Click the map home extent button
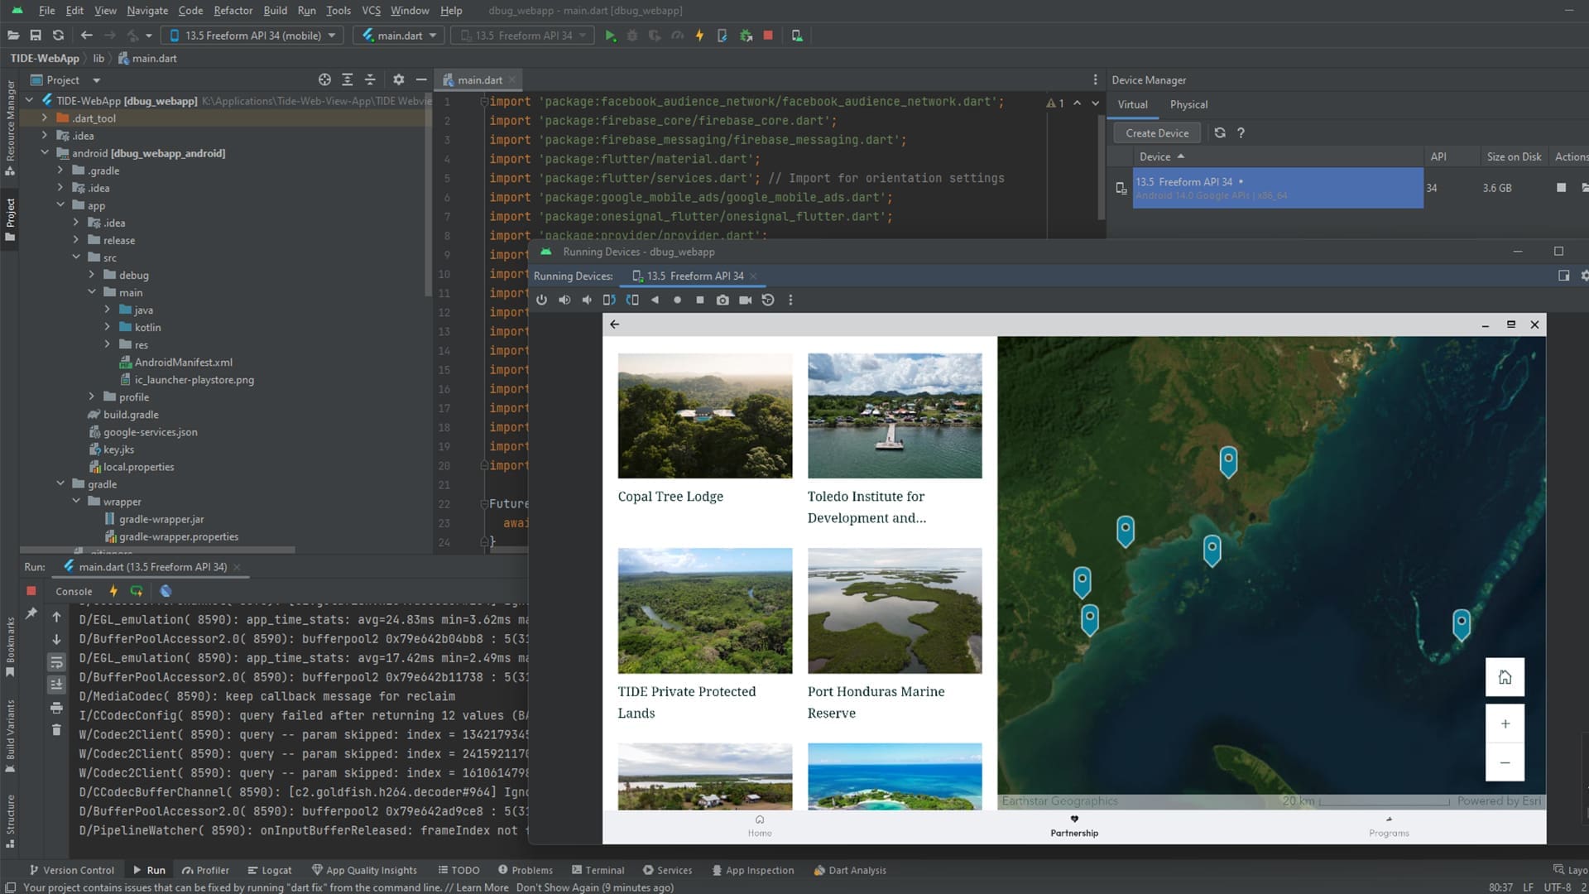1589x894 pixels. [1505, 677]
